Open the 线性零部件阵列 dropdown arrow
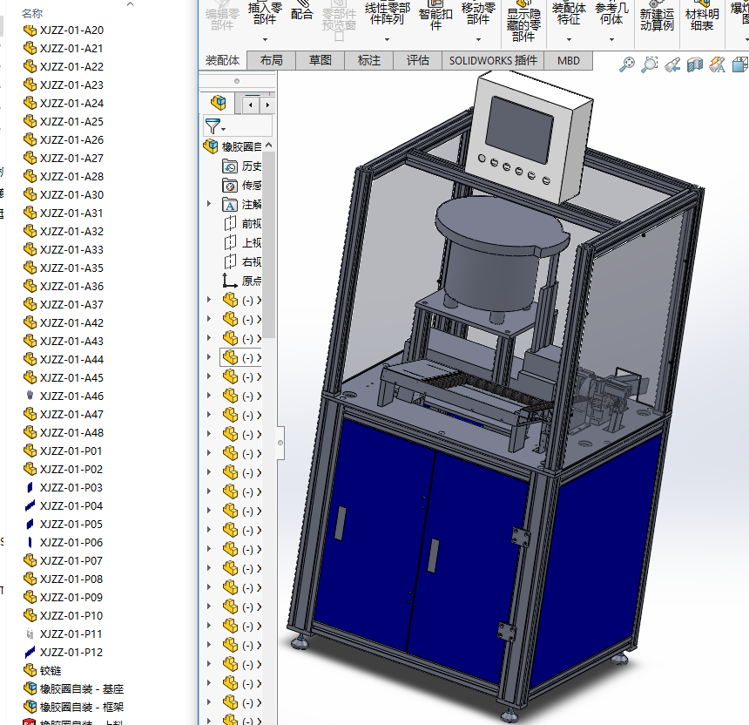 pos(387,39)
